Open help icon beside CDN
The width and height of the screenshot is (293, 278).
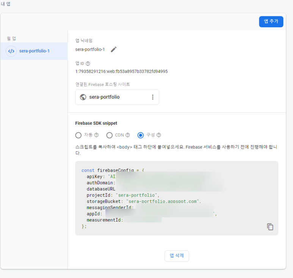tap(128, 135)
